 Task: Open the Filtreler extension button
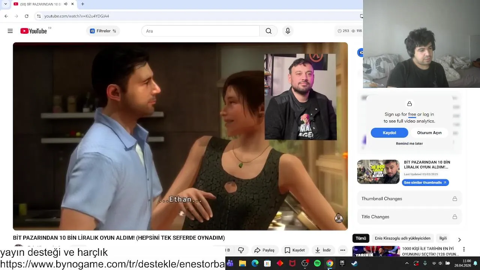pyautogui.click(x=103, y=31)
